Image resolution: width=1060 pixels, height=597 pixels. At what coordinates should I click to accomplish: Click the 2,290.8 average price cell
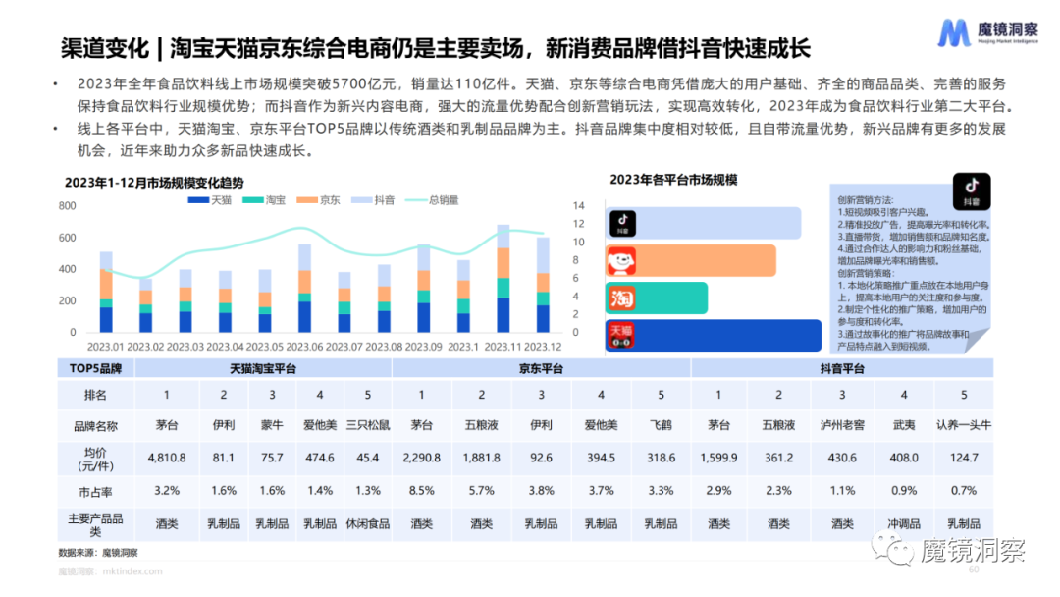click(421, 458)
